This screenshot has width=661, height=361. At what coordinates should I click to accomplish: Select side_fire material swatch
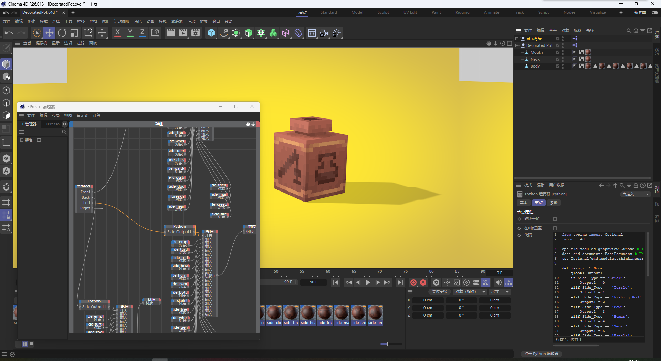375,315
